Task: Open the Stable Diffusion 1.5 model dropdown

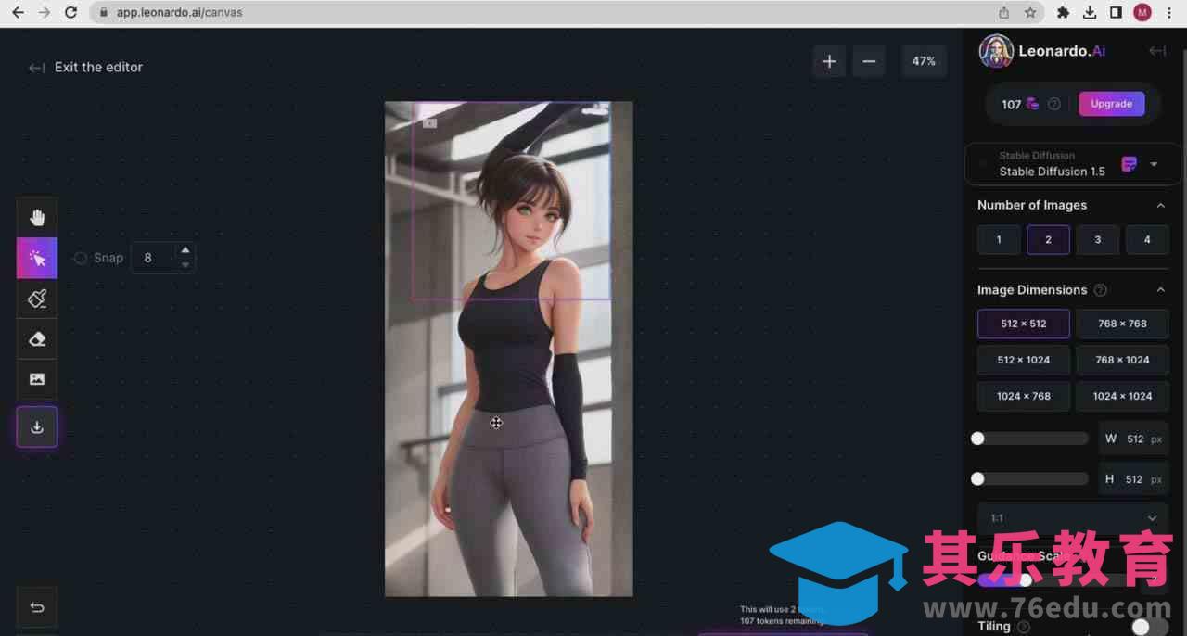Action: click(1154, 164)
